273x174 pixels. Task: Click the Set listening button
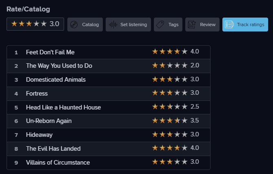click(x=128, y=25)
